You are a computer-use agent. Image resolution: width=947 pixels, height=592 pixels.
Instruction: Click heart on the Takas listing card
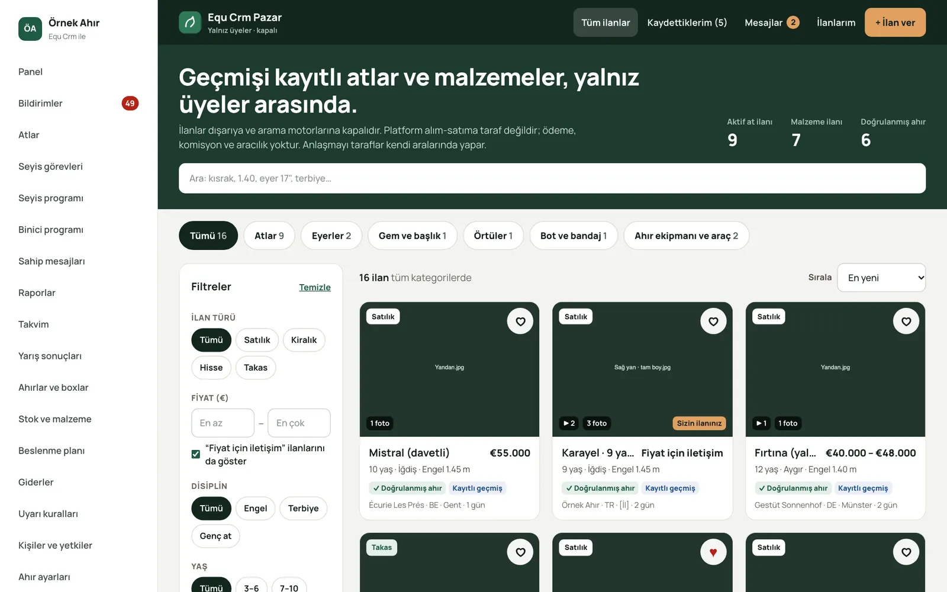520,552
